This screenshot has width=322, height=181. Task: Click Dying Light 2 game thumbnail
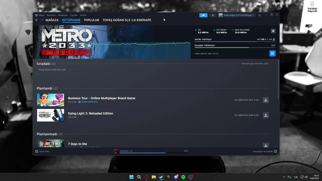pyautogui.click(x=51, y=115)
